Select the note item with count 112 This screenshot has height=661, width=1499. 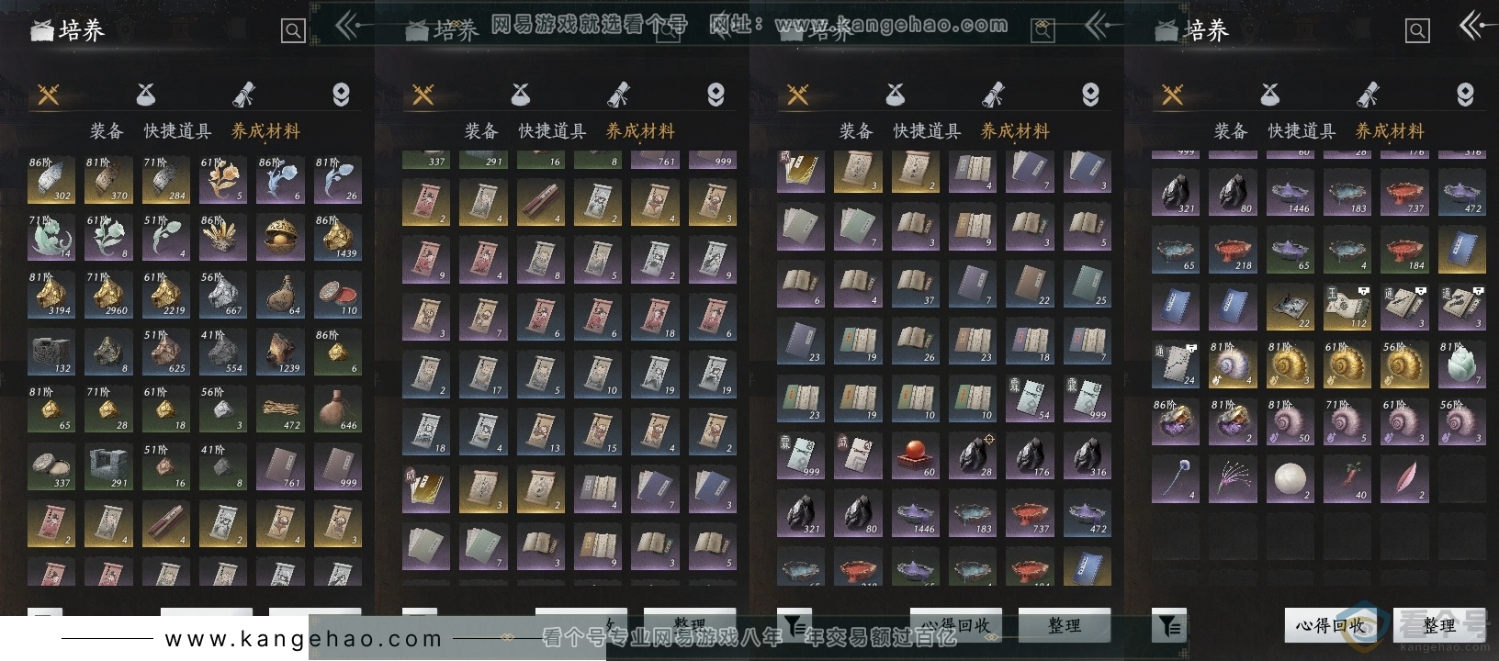[1347, 307]
